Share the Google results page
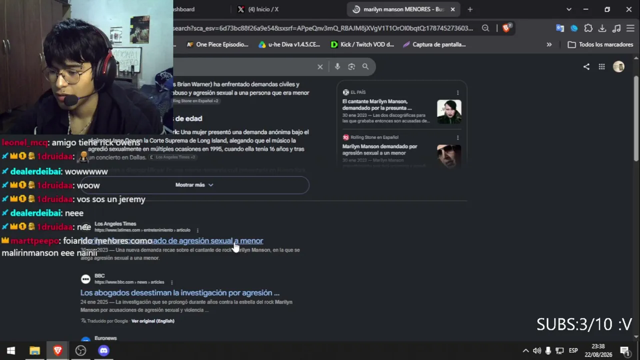 586,66
